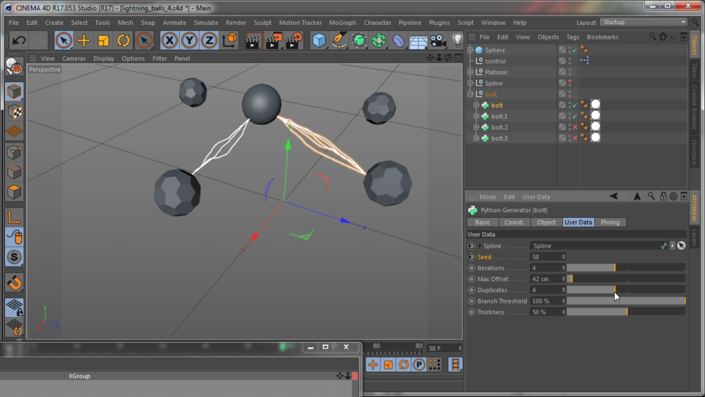This screenshot has width=705, height=397.
Task: Add an Array modeling object
Action: point(379,41)
